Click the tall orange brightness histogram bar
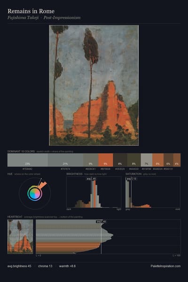The width and height of the screenshot is (188, 282). [94, 194]
